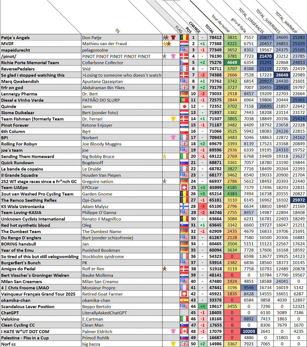Select the dark green 4649 cell

pos(232,63)
